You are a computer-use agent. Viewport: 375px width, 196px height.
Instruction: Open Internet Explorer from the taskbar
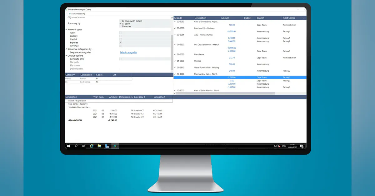pos(91,146)
